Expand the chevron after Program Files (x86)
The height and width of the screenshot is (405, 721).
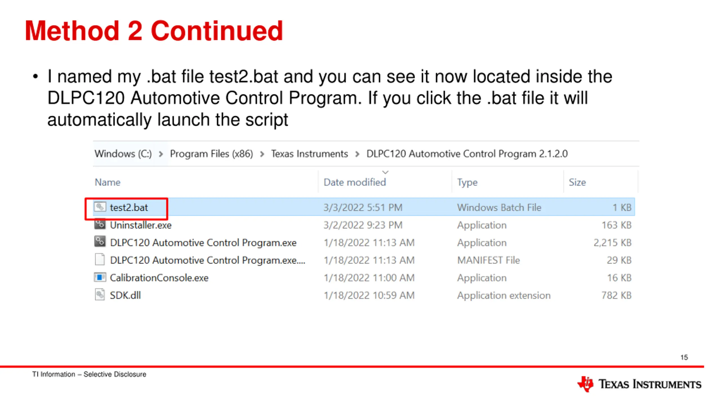262,154
